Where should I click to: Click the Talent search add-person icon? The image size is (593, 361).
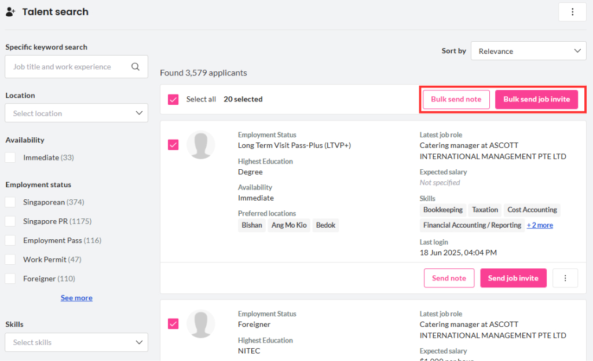[x=10, y=12]
